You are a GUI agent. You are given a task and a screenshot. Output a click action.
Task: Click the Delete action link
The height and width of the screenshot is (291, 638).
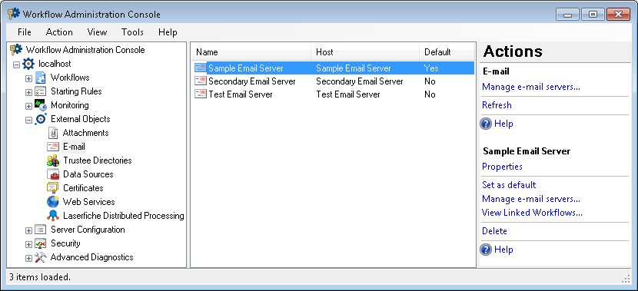click(494, 231)
